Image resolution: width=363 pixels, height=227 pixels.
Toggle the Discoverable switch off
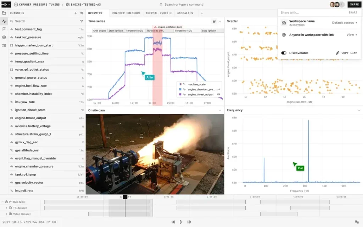tap(284, 53)
